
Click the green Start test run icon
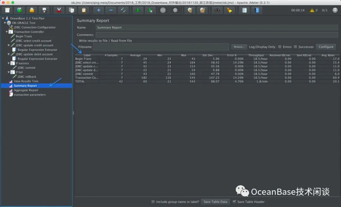pos(138,10)
